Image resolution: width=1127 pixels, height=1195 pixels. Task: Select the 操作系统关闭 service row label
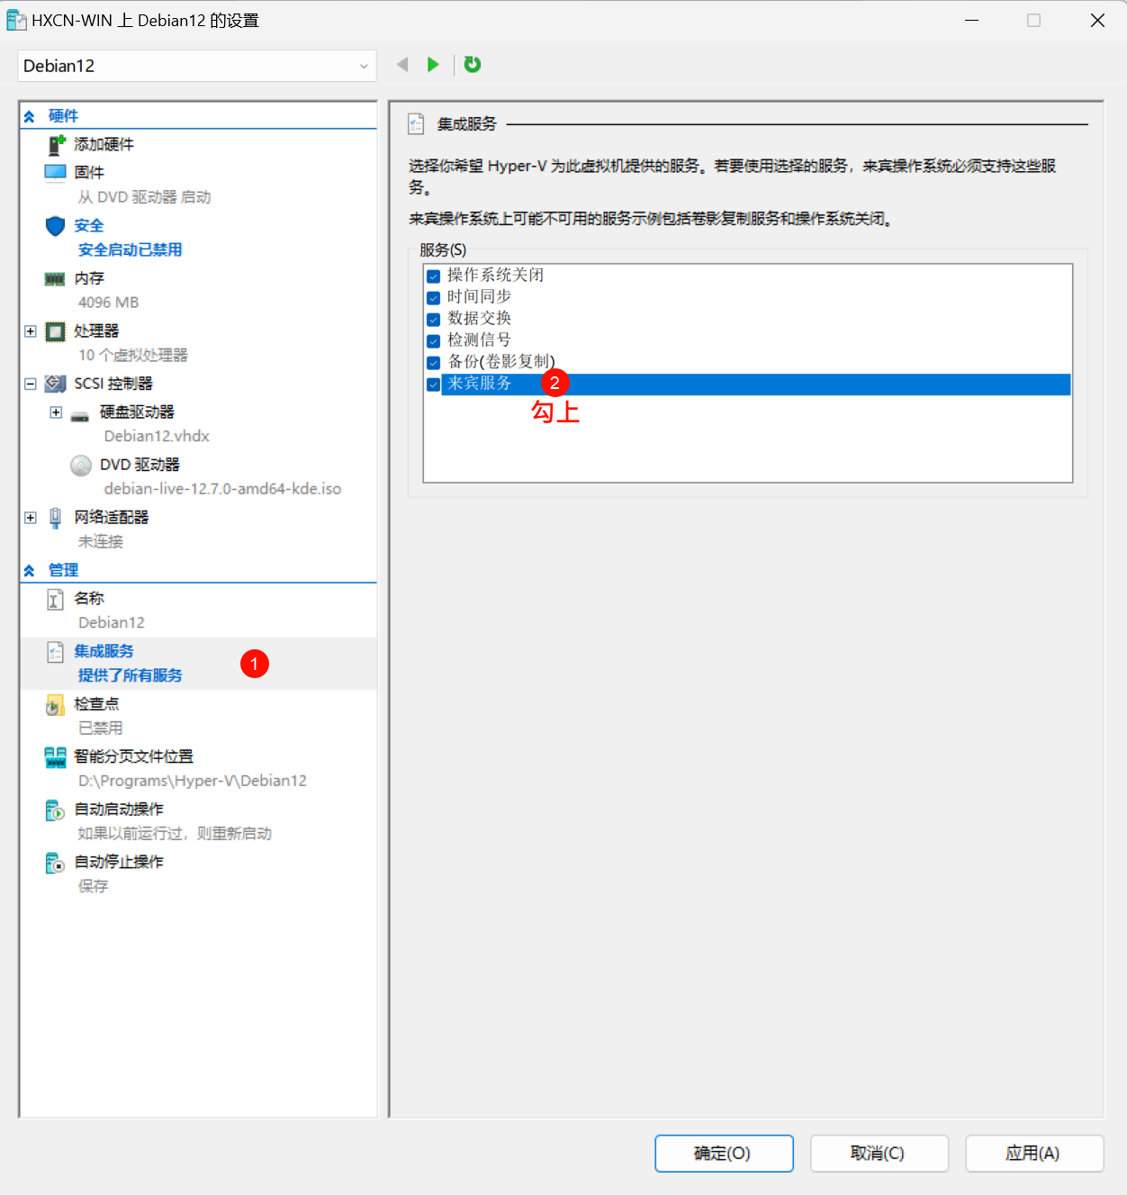pos(495,275)
